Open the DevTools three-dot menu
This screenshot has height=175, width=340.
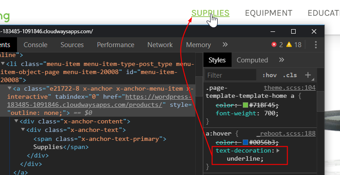[x=316, y=45]
